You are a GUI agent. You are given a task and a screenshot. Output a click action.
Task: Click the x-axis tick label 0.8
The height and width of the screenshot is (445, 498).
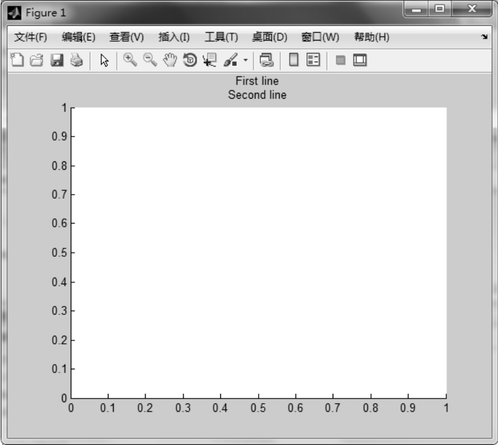[x=371, y=408]
